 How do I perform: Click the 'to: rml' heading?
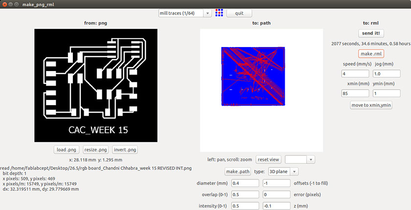371,23
